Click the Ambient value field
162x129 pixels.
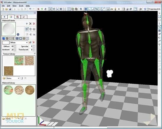click(x=12, y=50)
